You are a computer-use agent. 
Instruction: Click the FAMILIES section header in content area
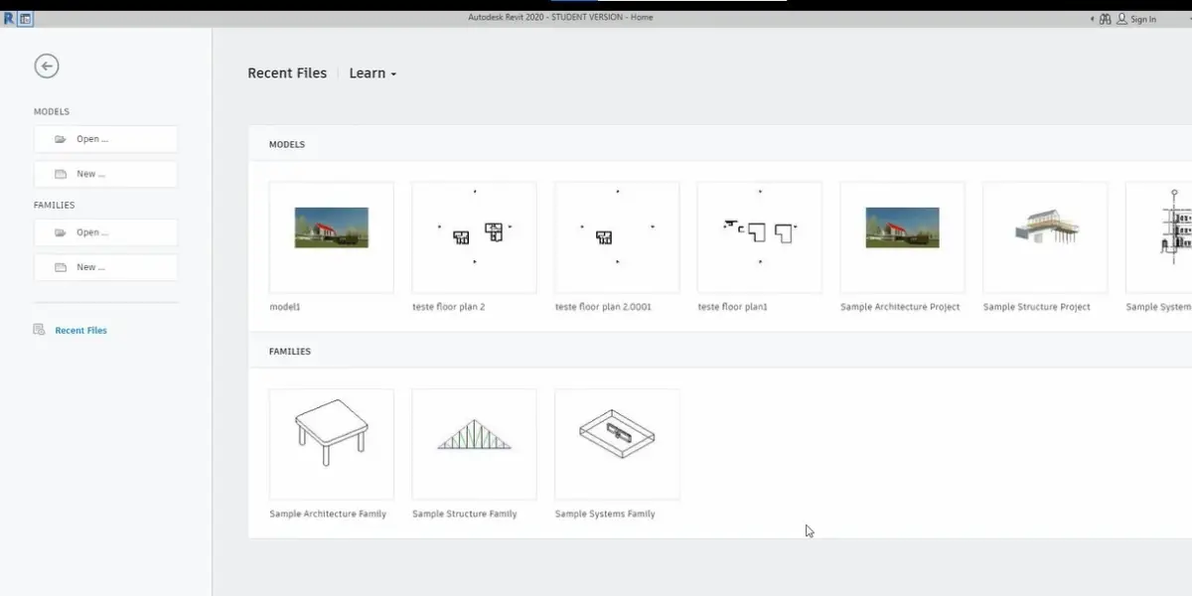290,352
